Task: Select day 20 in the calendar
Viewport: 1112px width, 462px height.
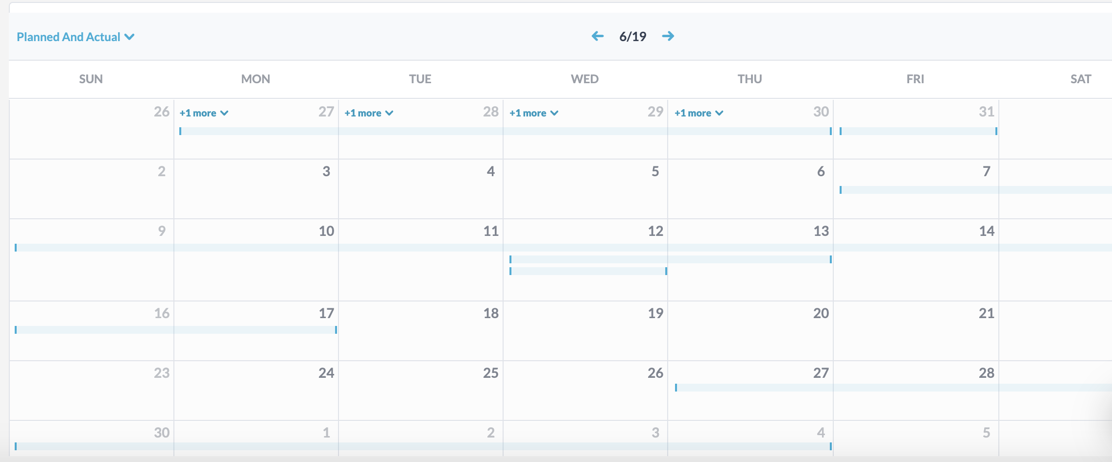Action: (x=821, y=313)
